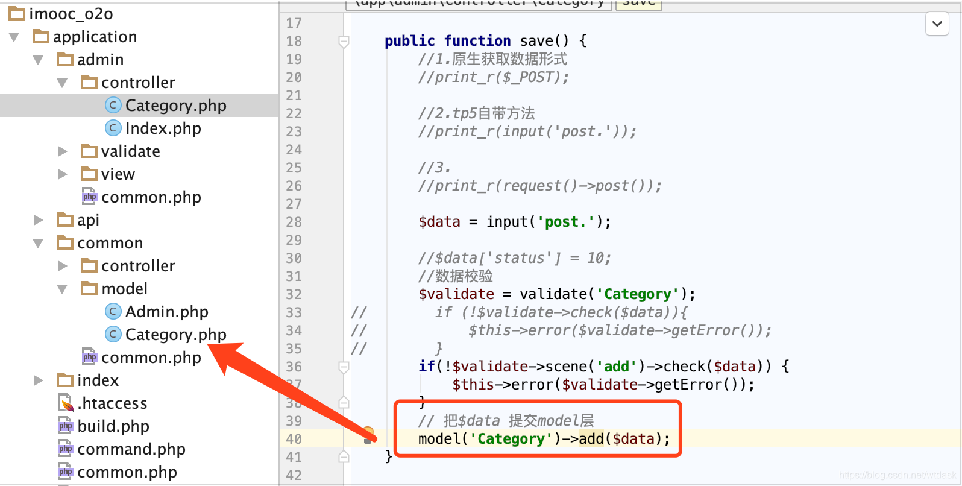Click the imooc_o2o project folder icon
The image size is (962, 486).
(x=17, y=13)
